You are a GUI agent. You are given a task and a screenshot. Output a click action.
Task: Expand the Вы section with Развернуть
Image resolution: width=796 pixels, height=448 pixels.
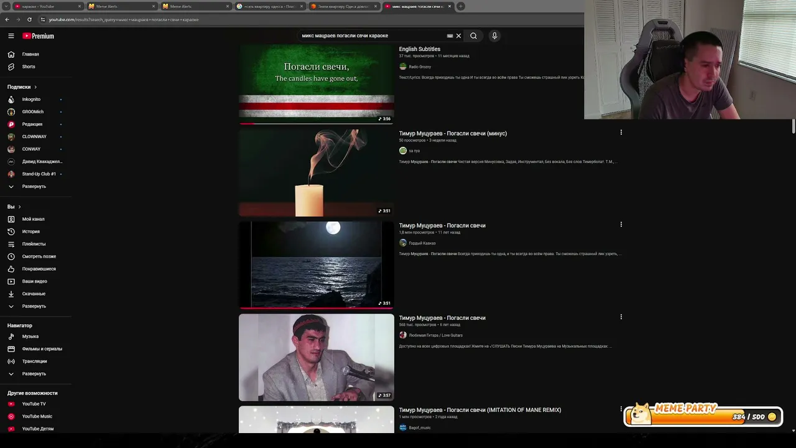[35, 306]
